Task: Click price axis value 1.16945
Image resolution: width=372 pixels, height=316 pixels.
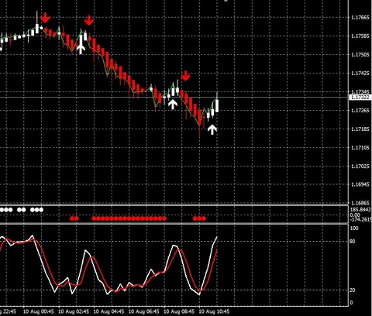Action: (360, 184)
